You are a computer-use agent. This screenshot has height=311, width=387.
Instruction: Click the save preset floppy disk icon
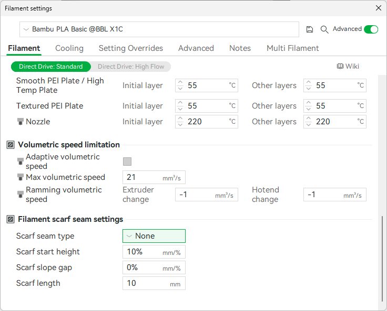point(310,29)
